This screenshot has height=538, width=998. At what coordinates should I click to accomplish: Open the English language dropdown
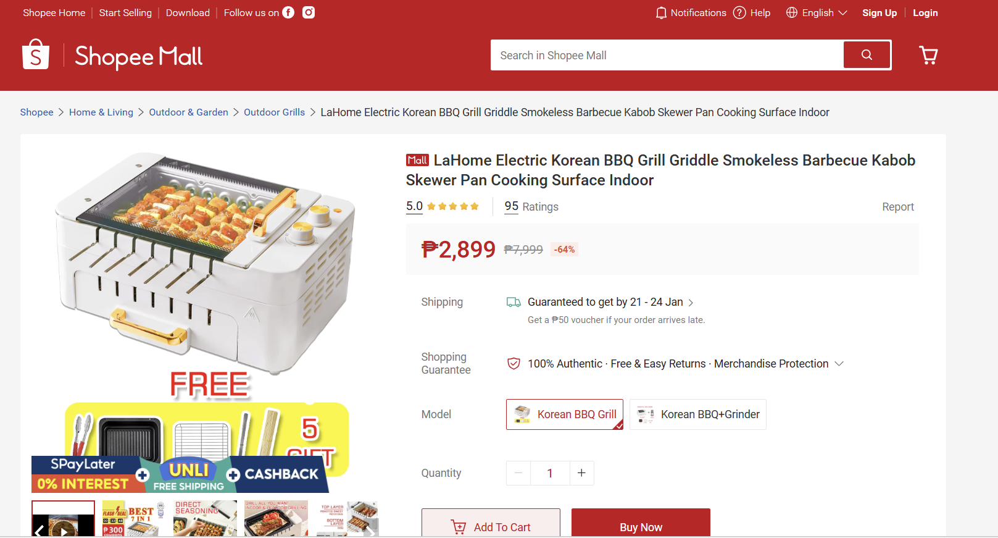coord(817,13)
